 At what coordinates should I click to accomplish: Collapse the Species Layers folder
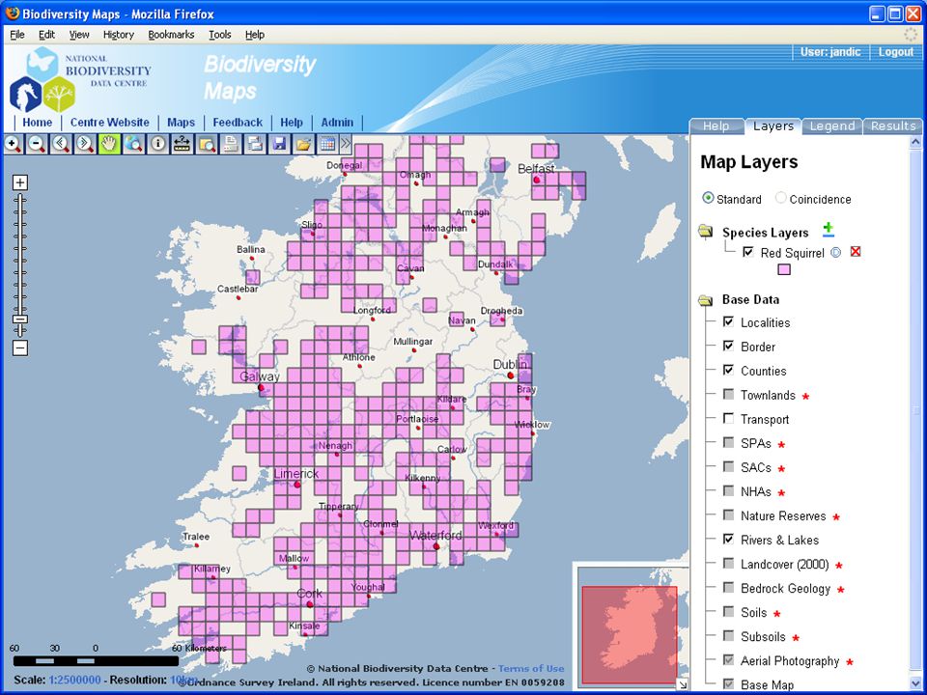point(705,231)
